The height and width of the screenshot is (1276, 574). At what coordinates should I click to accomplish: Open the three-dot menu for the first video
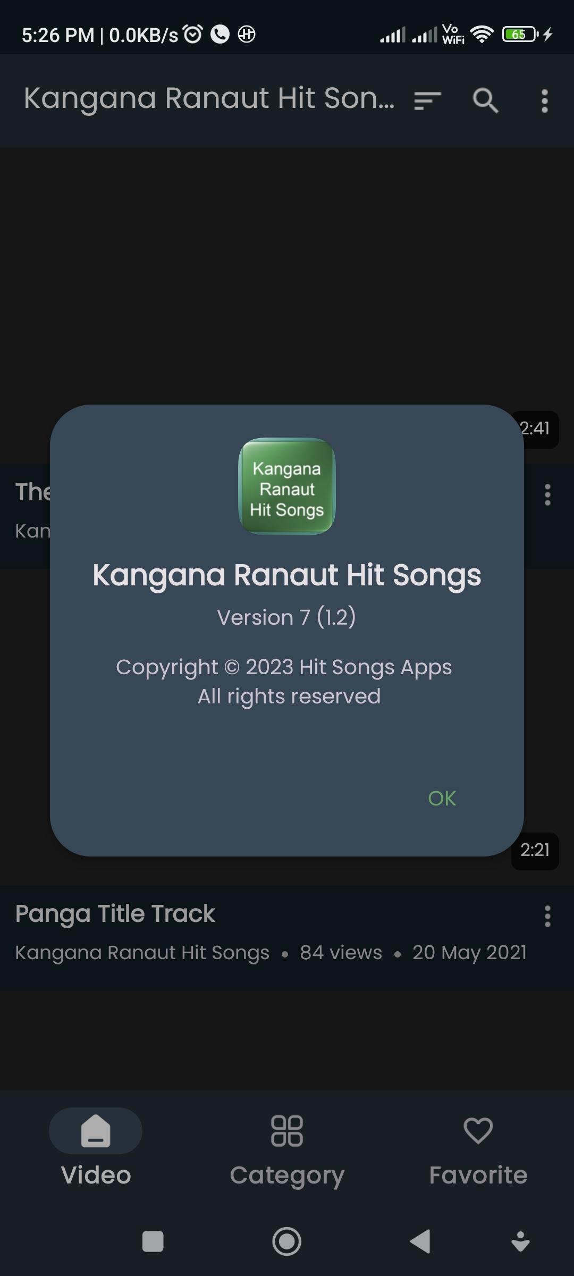tap(547, 494)
